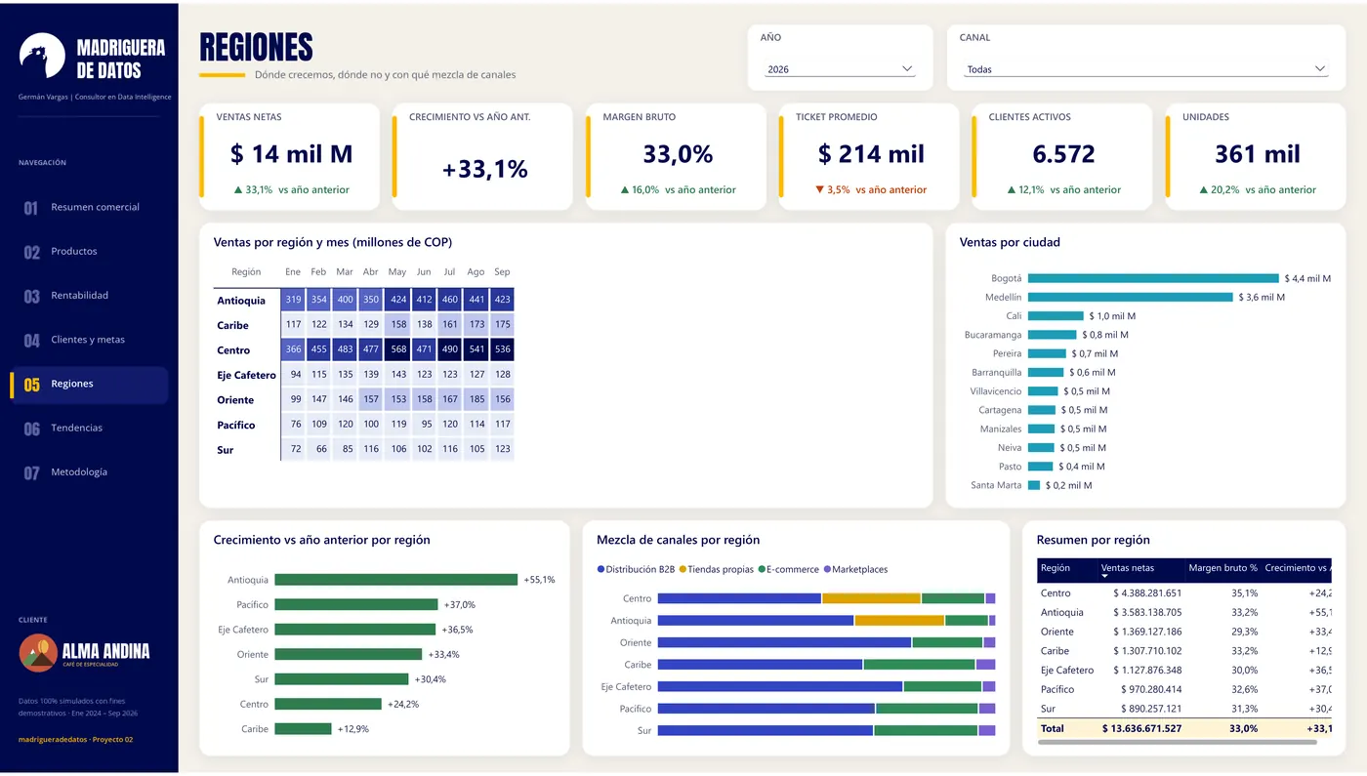Viewport: 1367px width, 776px height.
Task: Open the 03 Rentabilidad page
Action: 89,295
